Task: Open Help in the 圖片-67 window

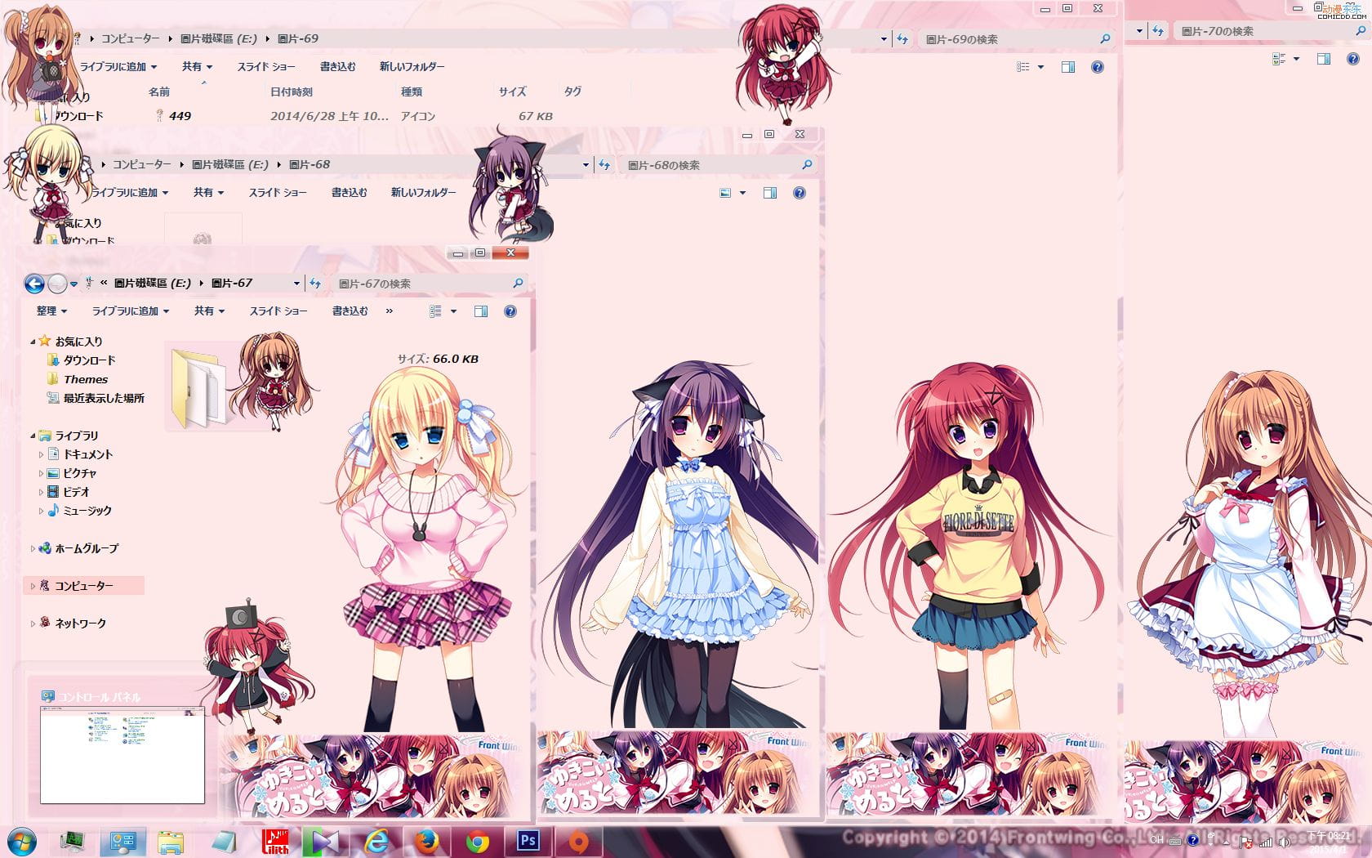Action: tap(510, 311)
